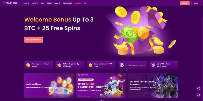
Task: Open the search magnifier icon
Action: click(85, 3)
